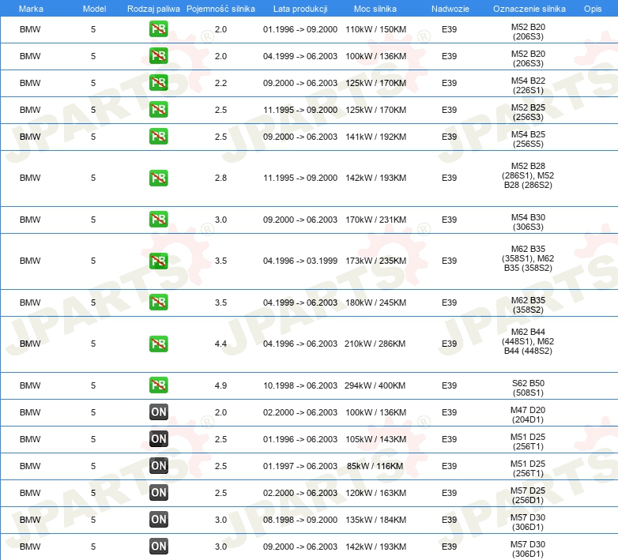Click the ON icon in the 135kW / 184KM row
The width and height of the screenshot is (618, 560).
click(x=158, y=519)
